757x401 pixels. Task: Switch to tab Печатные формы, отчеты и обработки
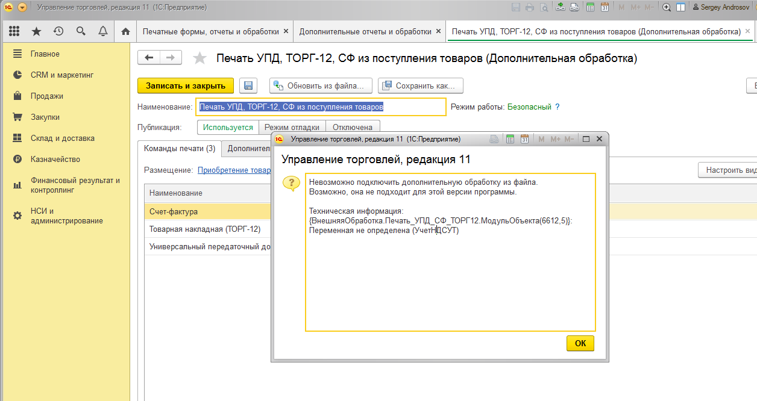(x=210, y=31)
